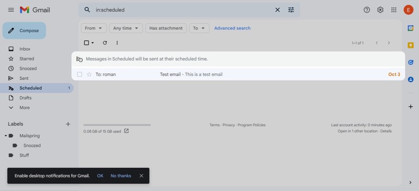Star the Test email message

click(x=89, y=74)
